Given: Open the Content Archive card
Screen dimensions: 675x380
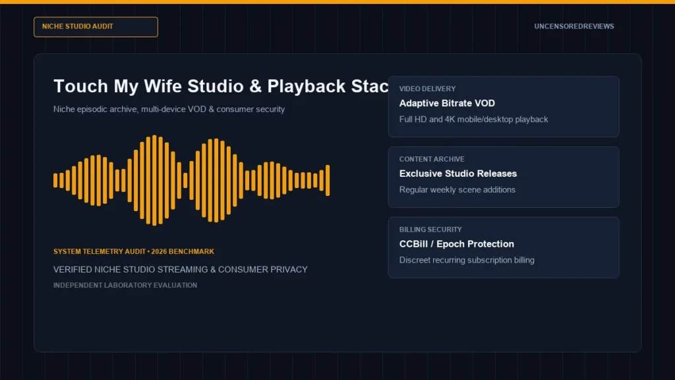Looking at the screenshot, I should 503,177.
